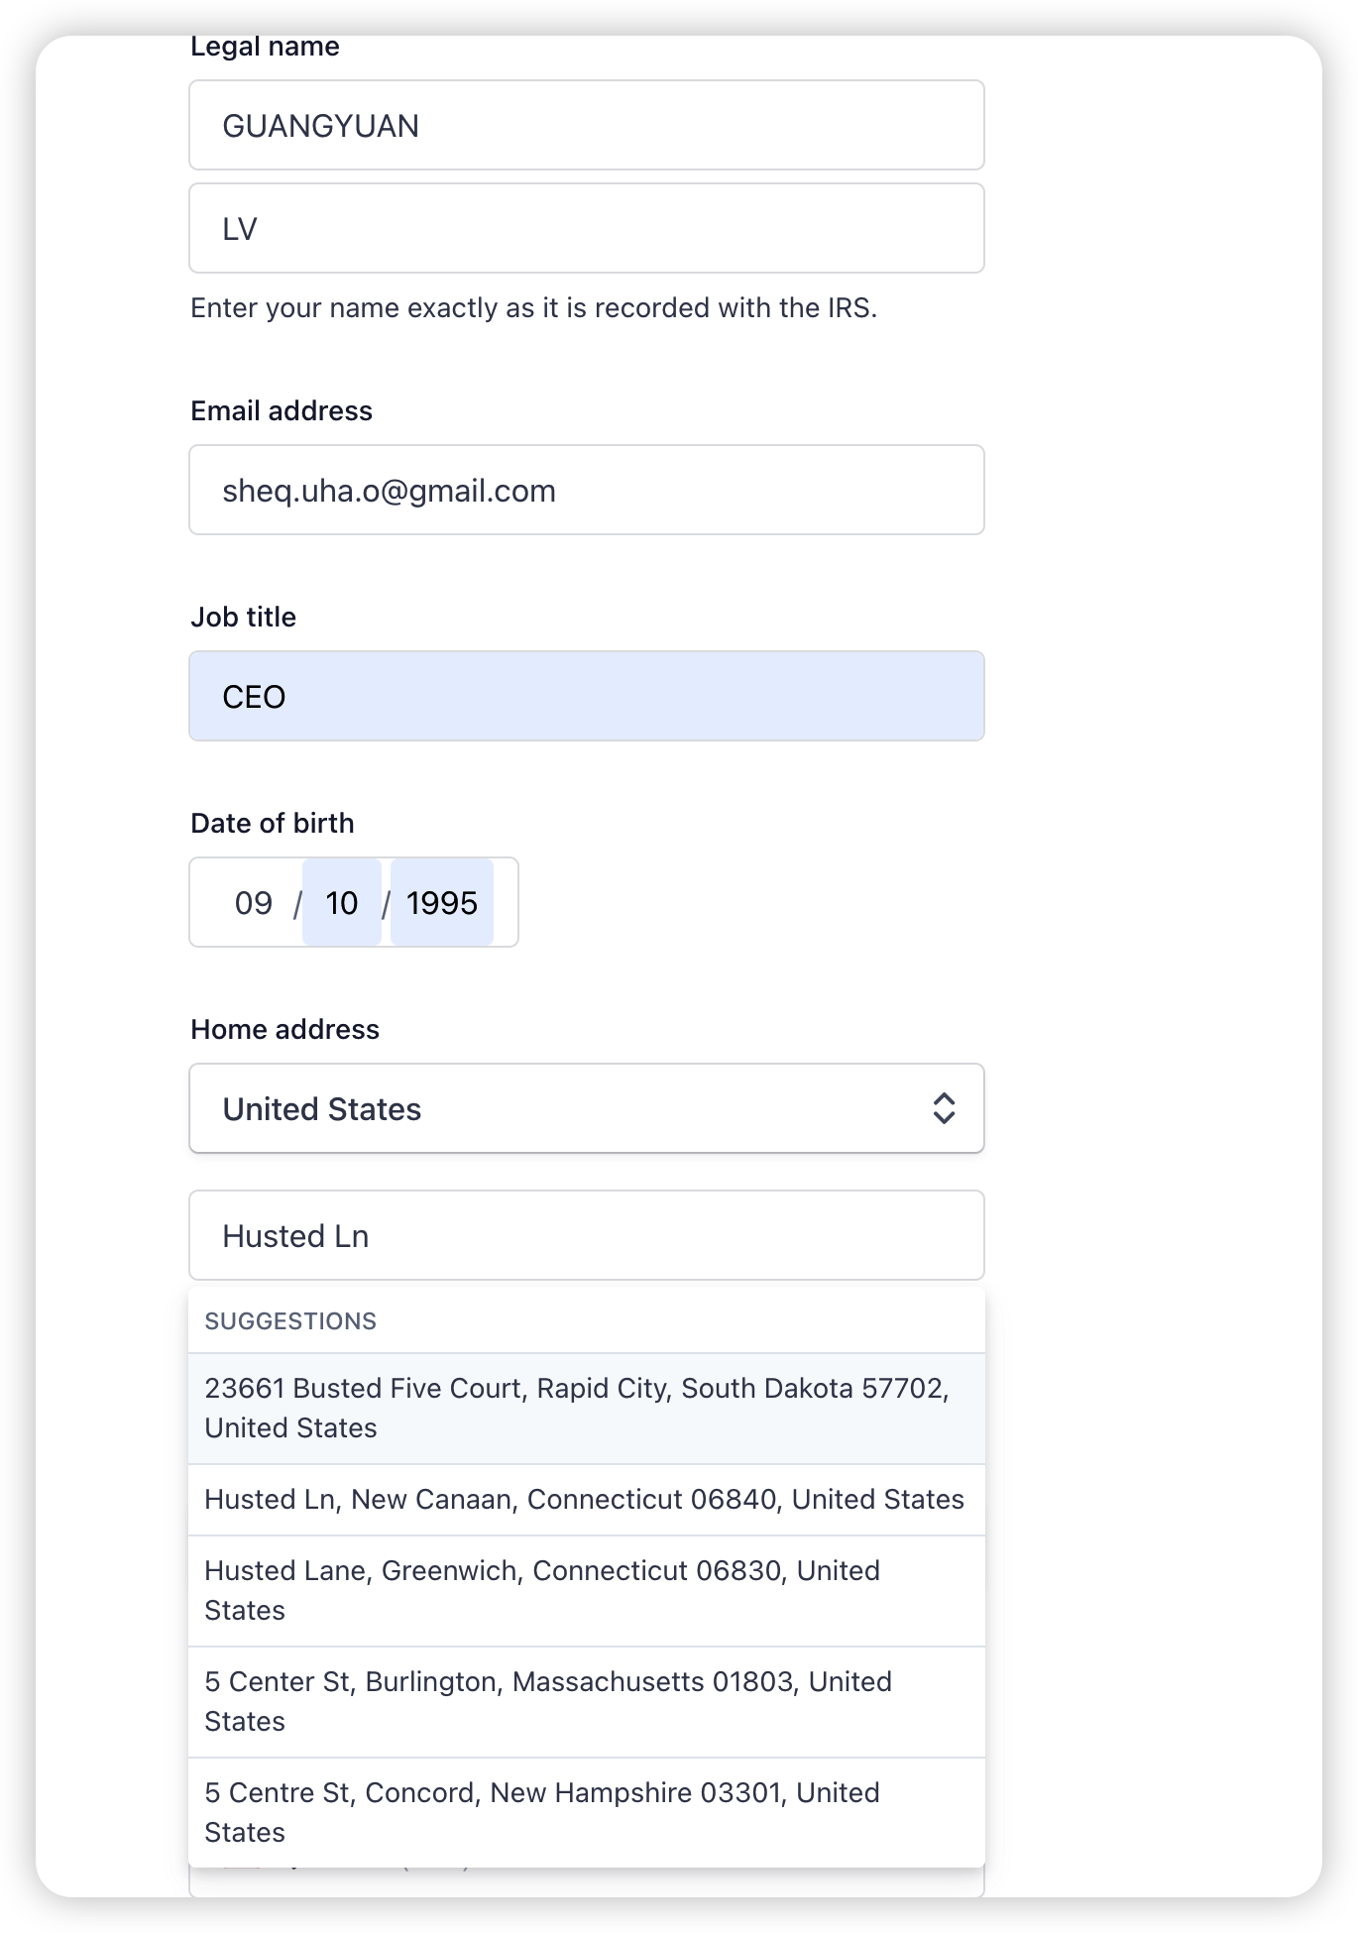Choose the Husted Ln, New Canaan suggestion
The height and width of the screenshot is (1933, 1358).
(x=585, y=1499)
